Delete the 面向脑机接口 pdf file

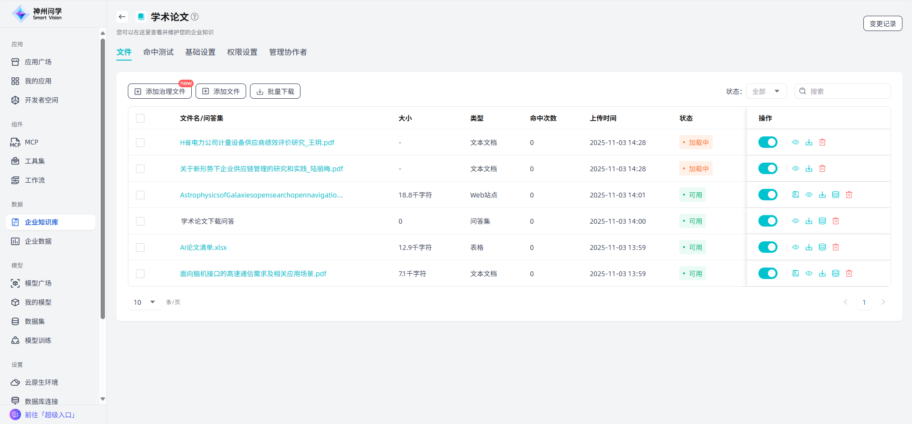pos(849,273)
